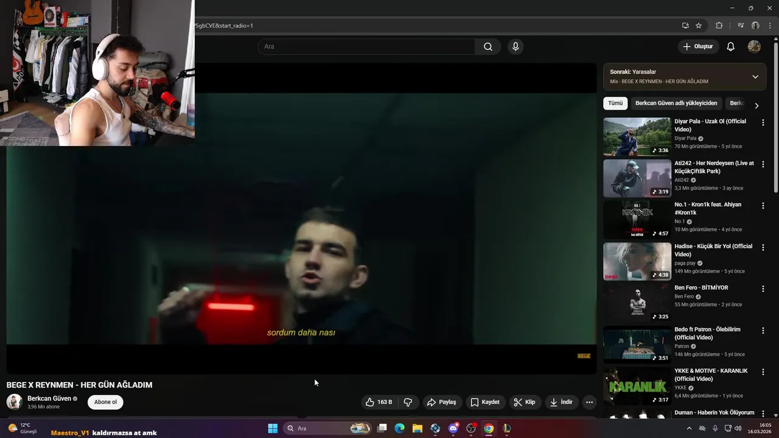779x438 pixels.
Task: Open Chrome media controls icon
Action: tap(741, 26)
